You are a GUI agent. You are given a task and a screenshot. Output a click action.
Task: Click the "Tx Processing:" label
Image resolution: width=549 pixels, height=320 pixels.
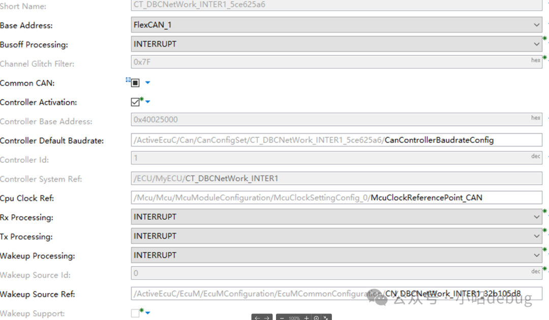pos(26,237)
